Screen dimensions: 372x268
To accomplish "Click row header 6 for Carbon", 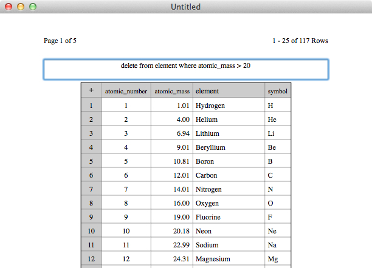I will (x=91, y=175).
